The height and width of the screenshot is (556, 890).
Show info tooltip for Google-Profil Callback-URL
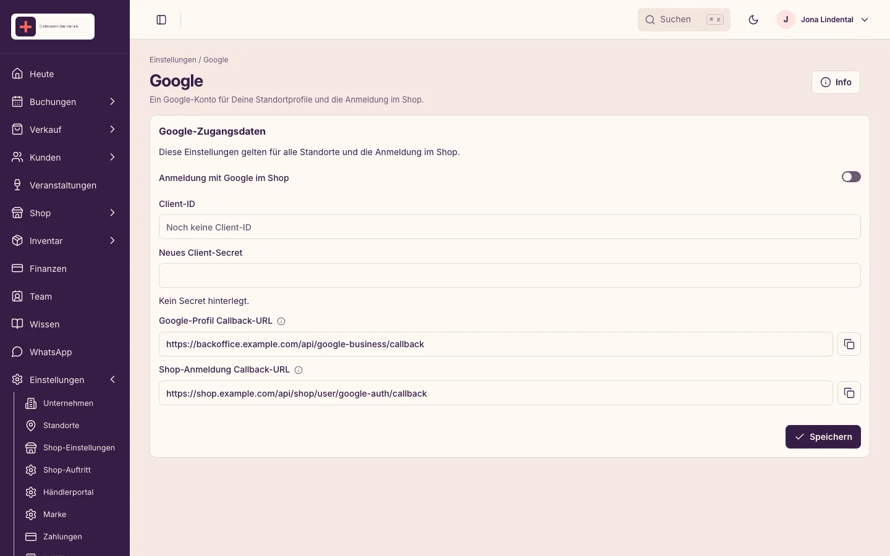coord(281,321)
